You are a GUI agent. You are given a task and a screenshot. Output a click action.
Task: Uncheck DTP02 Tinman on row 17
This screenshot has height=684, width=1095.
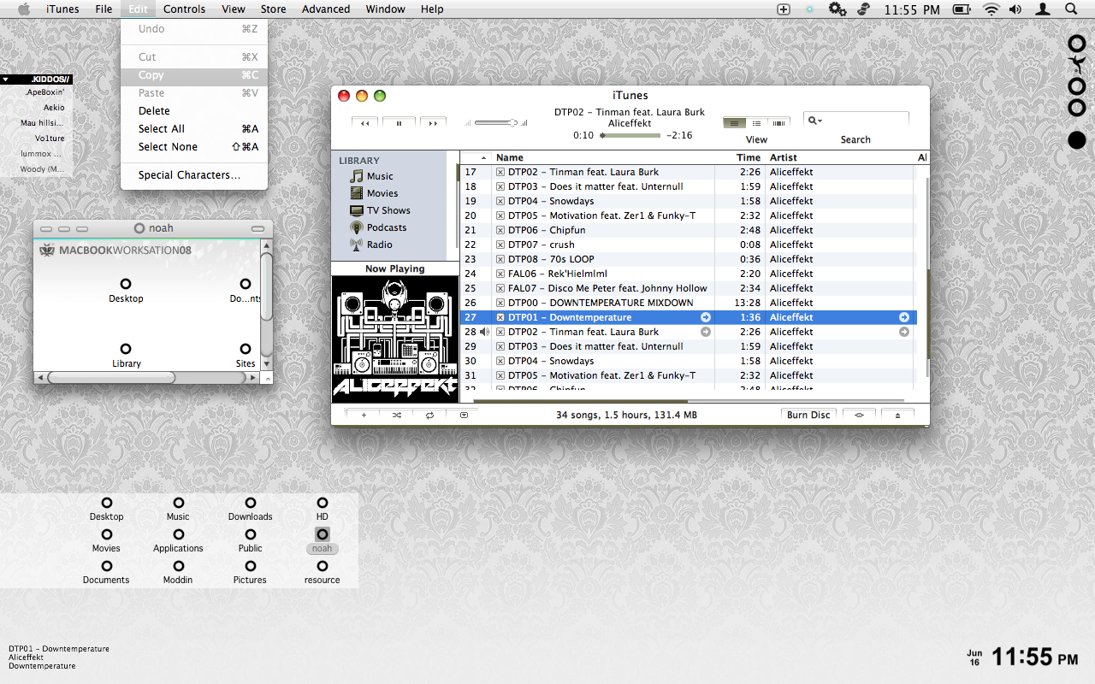(x=500, y=172)
